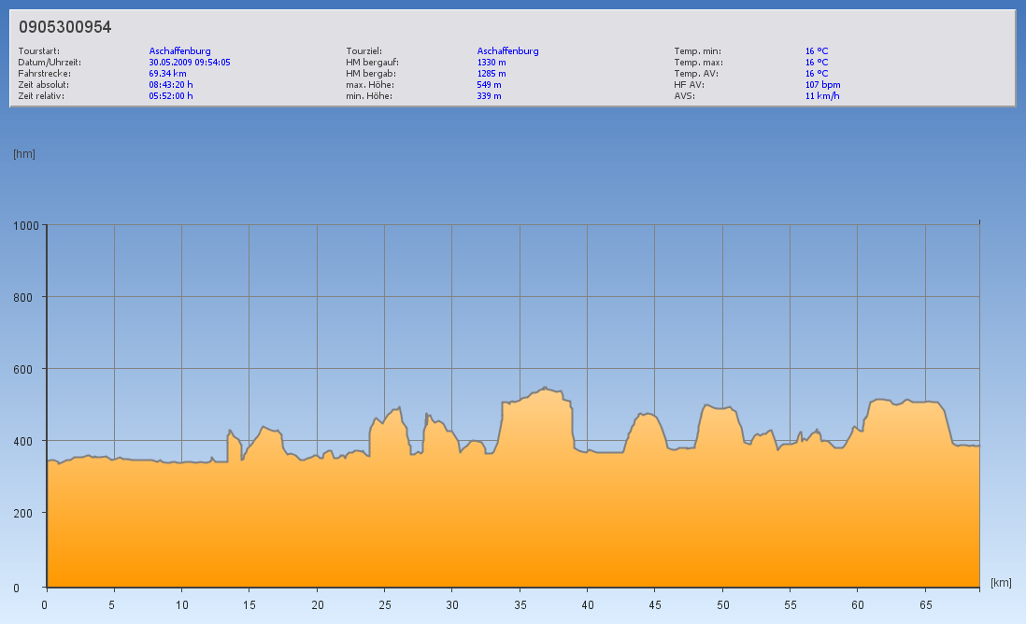Select the HM bergab value 1285 m
The width and height of the screenshot is (1026, 624).
pos(492,73)
